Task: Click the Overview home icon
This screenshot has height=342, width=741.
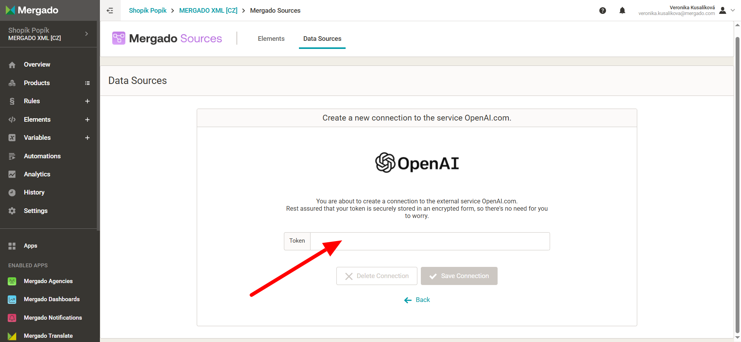Action: point(12,65)
